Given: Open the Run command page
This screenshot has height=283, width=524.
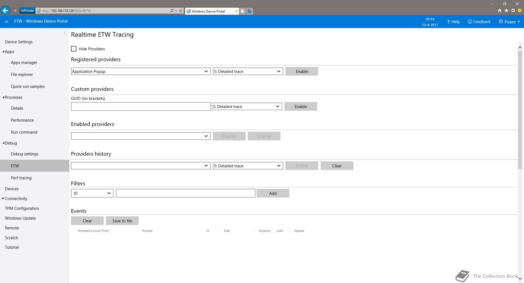Looking at the screenshot, I should (x=24, y=132).
